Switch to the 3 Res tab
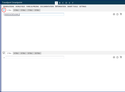Viewport: 125px width, 92px height. (16, 10)
